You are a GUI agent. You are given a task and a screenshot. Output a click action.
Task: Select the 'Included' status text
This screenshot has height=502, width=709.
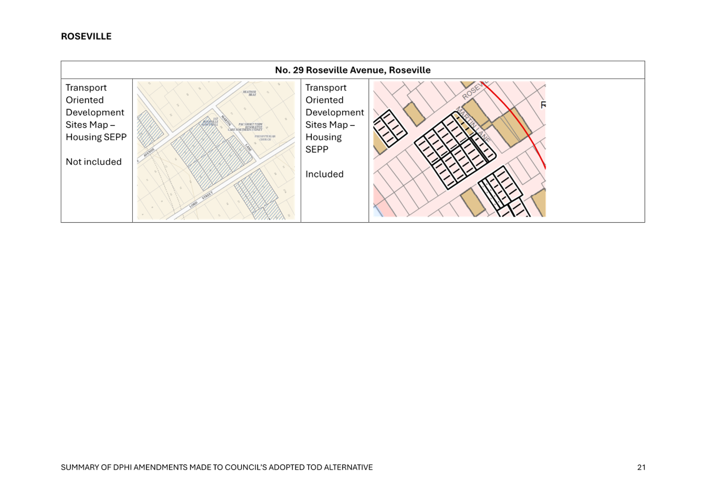tap(324, 174)
